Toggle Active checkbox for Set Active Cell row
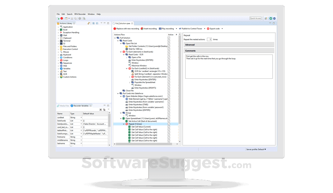The width and height of the screenshot is (333, 193). [169, 121]
